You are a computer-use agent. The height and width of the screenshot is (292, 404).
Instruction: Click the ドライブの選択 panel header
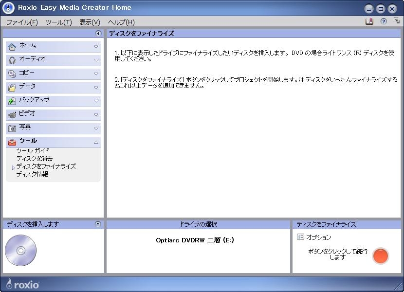[198, 224]
